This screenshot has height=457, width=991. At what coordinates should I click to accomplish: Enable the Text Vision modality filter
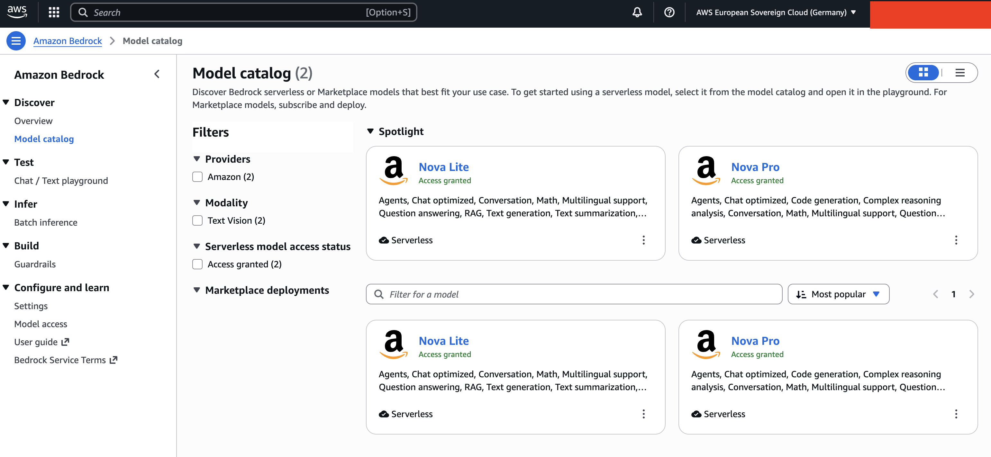(x=197, y=220)
